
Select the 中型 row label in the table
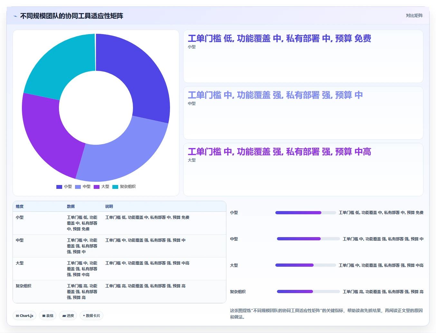pyautogui.click(x=20, y=240)
